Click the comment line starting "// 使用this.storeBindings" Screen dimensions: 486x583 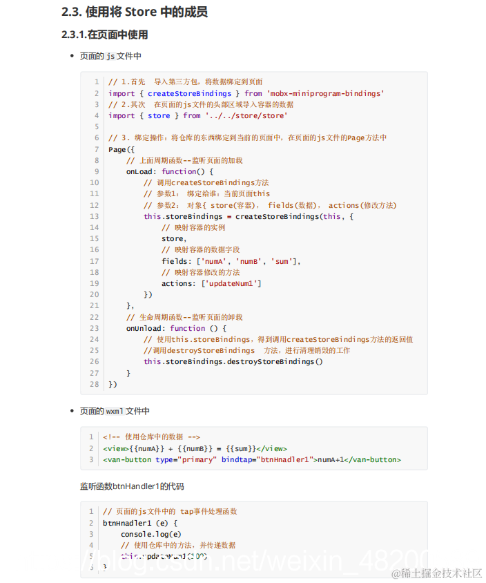click(x=278, y=339)
